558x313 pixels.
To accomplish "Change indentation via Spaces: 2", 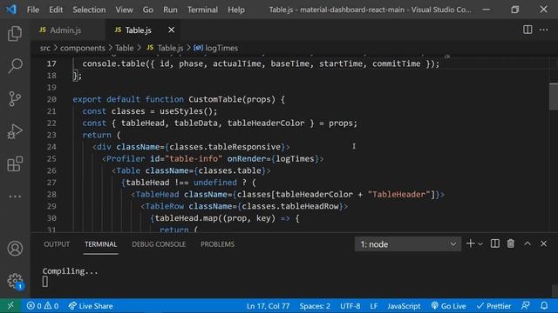I will point(315,306).
